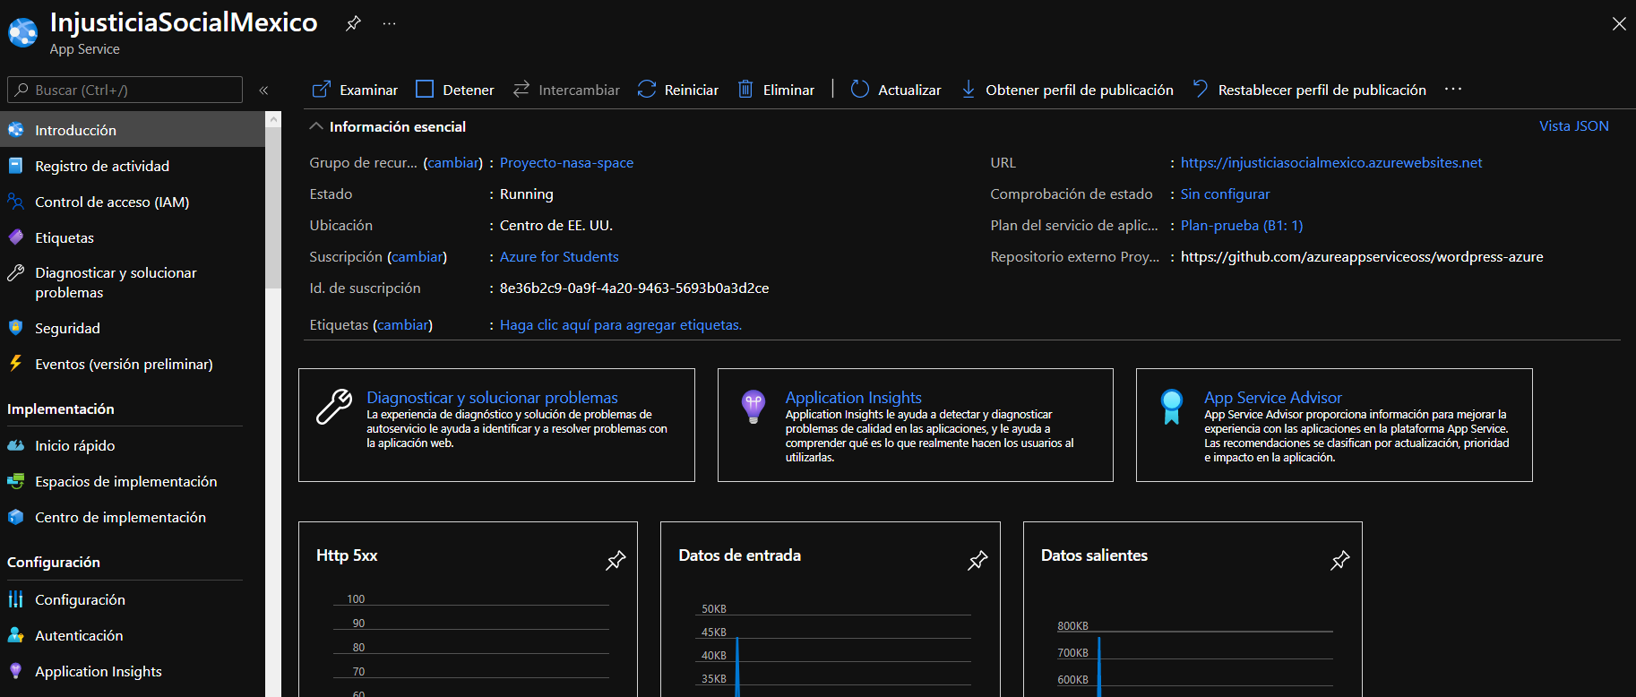Open the Plan-prueba (B1: 1) link
This screenshot has height=697, width=1636.
[x=1242, y=226]
